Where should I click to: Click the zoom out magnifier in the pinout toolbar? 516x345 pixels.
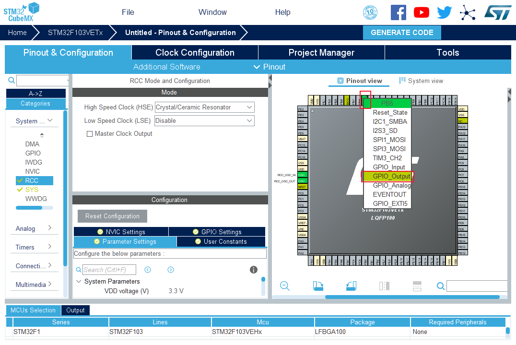[x=285, y=286]
